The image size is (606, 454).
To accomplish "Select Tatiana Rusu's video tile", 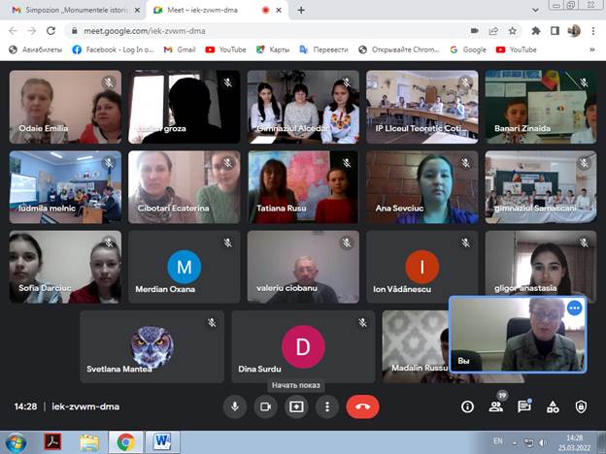I will pyautogui.click(x=303, y=187).
